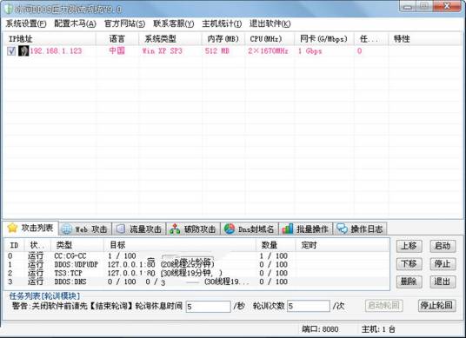Click the 定时 header in task list
Image resolution: width=466 pixels, height=338 pixels.
342,245
